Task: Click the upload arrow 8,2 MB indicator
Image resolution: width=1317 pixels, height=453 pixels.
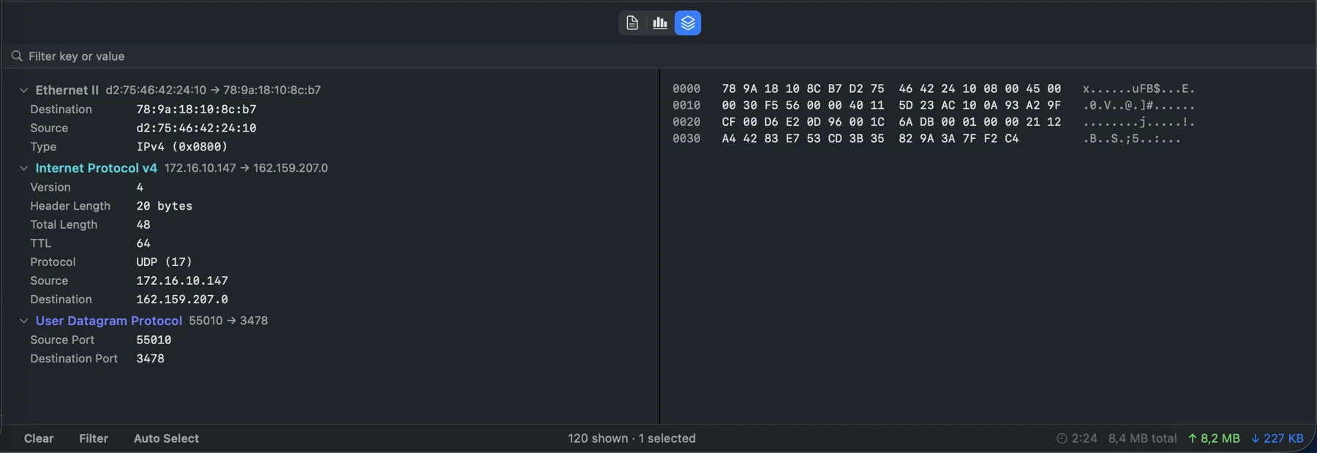Action: pos(1214,438)
